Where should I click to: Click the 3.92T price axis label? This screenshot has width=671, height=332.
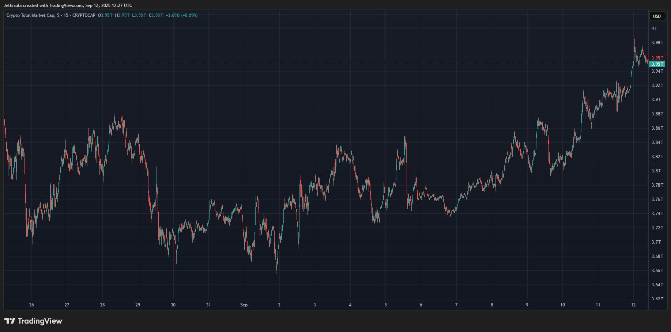657,85
